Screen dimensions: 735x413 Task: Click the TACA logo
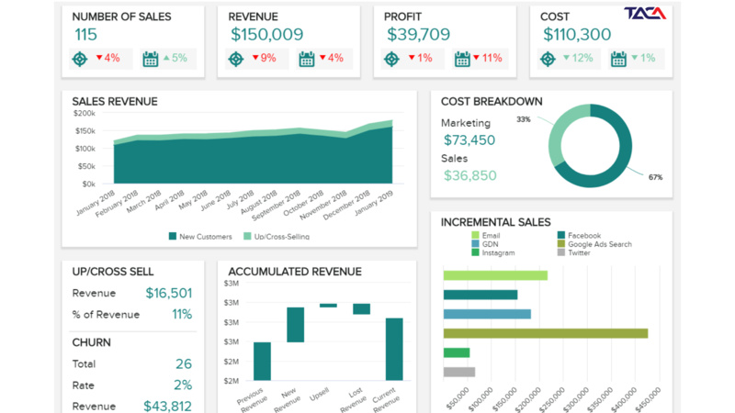(646, 14)
